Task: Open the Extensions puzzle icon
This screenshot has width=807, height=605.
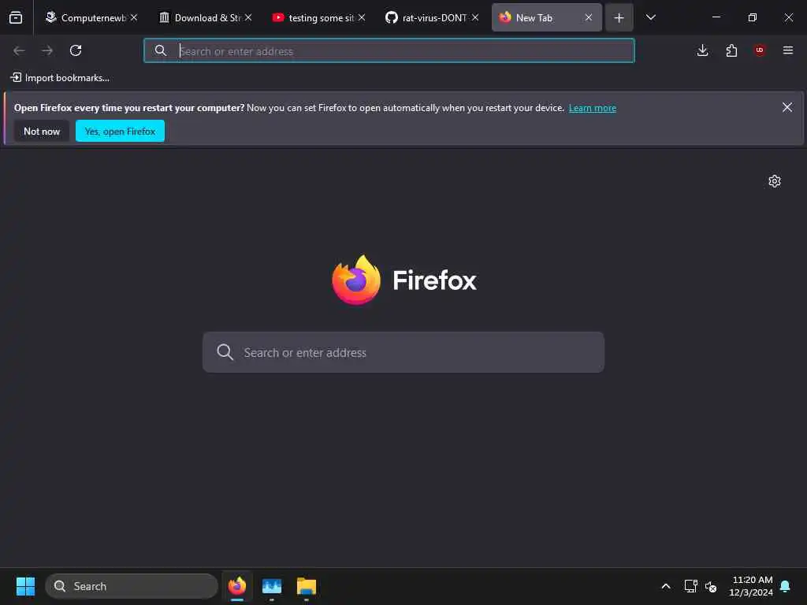Action: coord(731,50)
